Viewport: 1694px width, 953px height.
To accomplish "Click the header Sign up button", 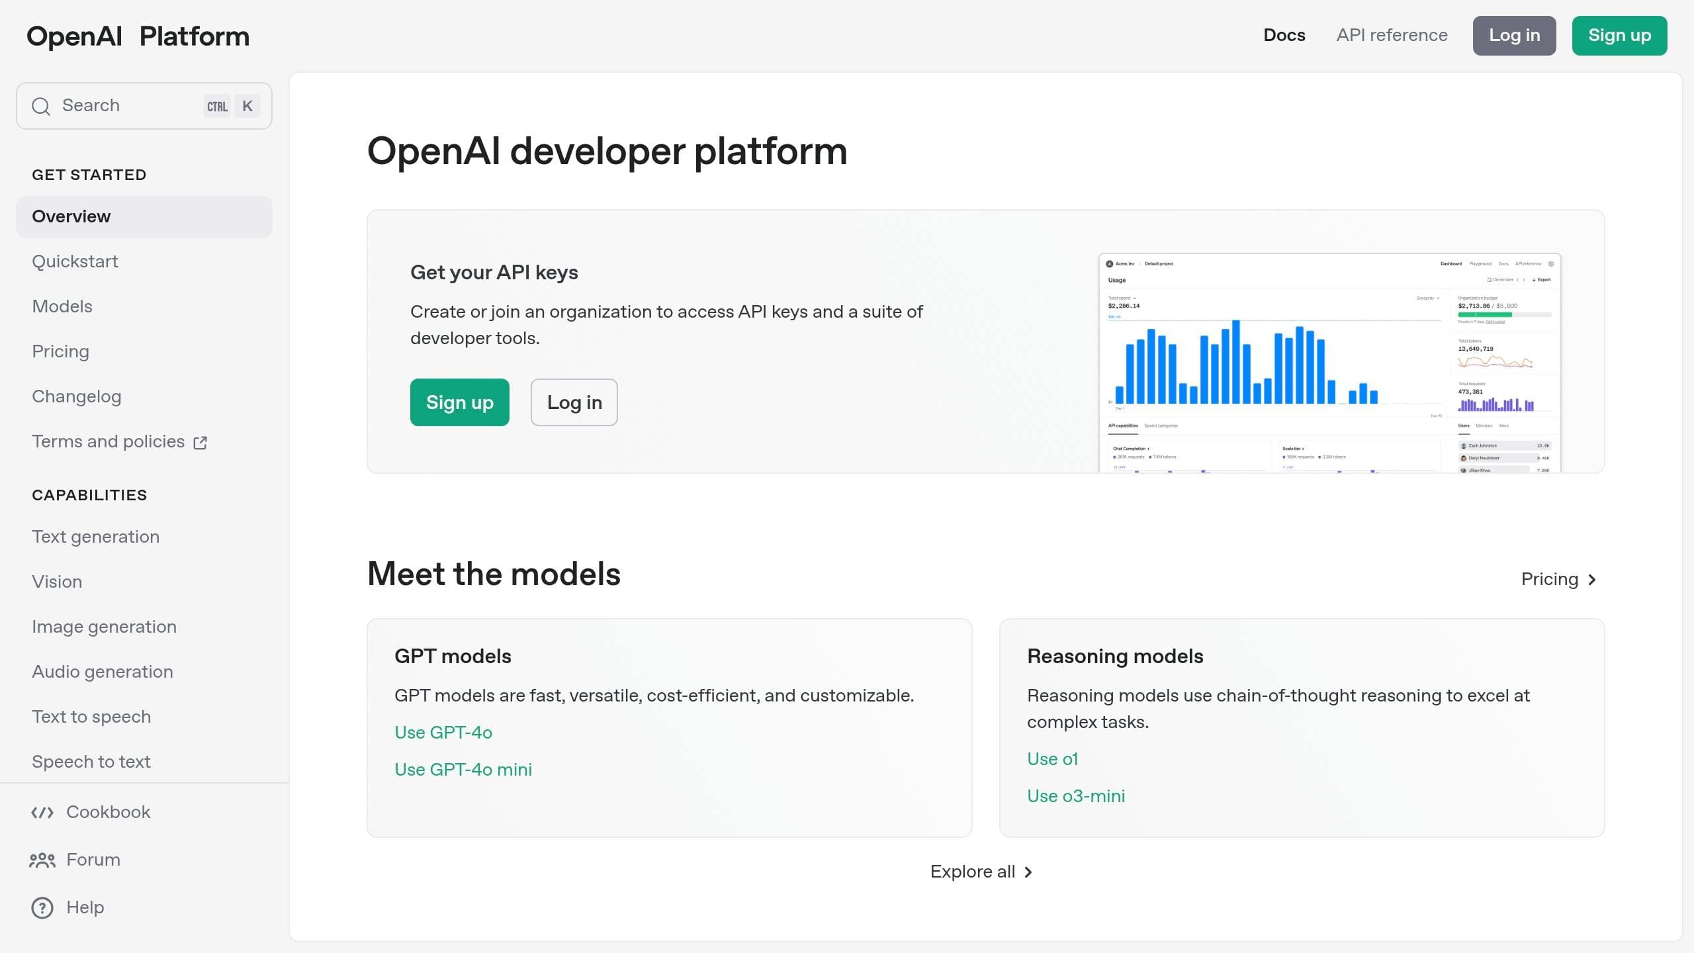I will click(x=1619, y=36).
